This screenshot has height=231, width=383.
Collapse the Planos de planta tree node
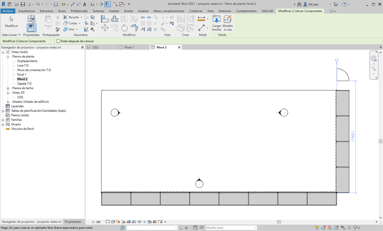[x=8, y=57]
